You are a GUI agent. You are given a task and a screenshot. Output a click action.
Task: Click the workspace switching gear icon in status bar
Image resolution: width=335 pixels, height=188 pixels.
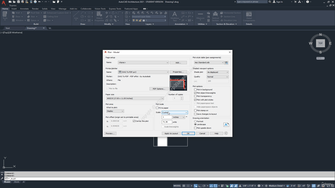tap(259, 186)
